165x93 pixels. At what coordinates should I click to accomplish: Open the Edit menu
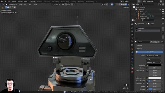click(9, 2)
